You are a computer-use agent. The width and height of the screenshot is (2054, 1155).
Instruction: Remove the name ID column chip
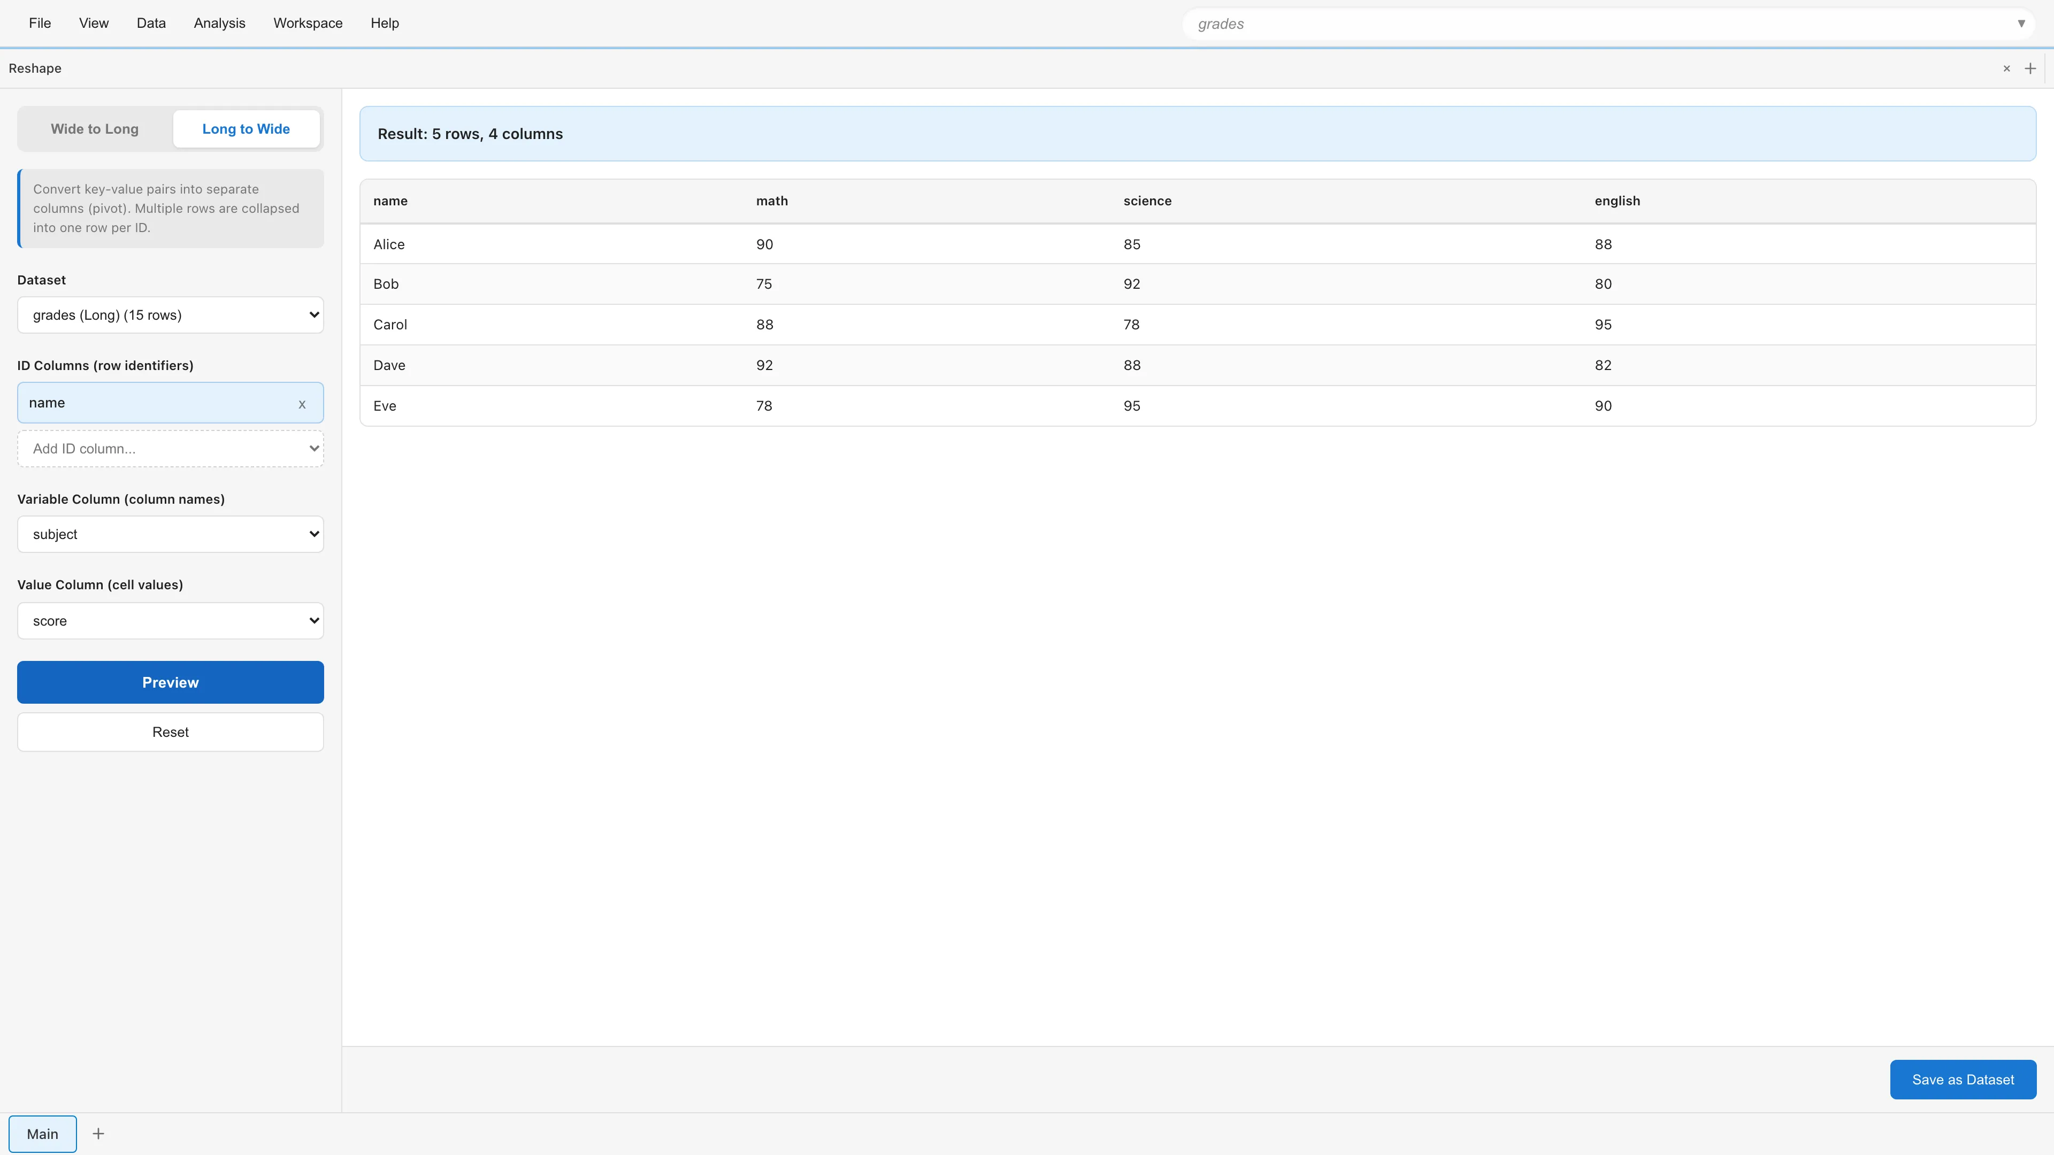coord(302,404)
